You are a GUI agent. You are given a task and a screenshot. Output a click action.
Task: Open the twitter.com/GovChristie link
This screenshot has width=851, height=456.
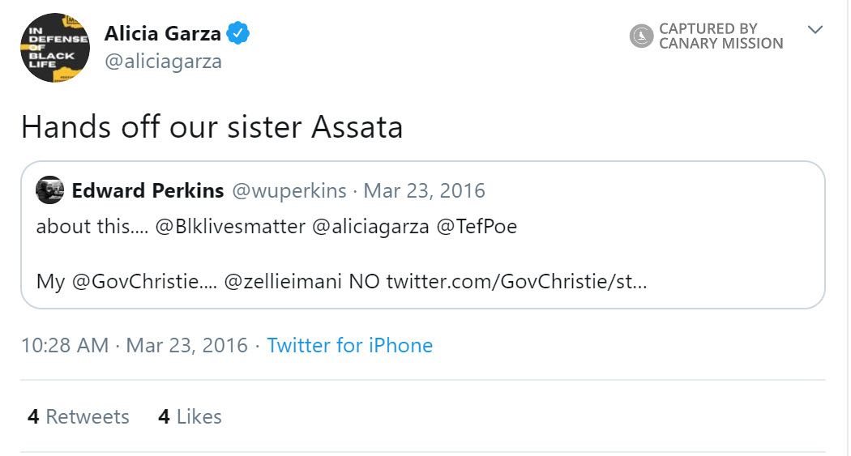click(x=516, y=282)
